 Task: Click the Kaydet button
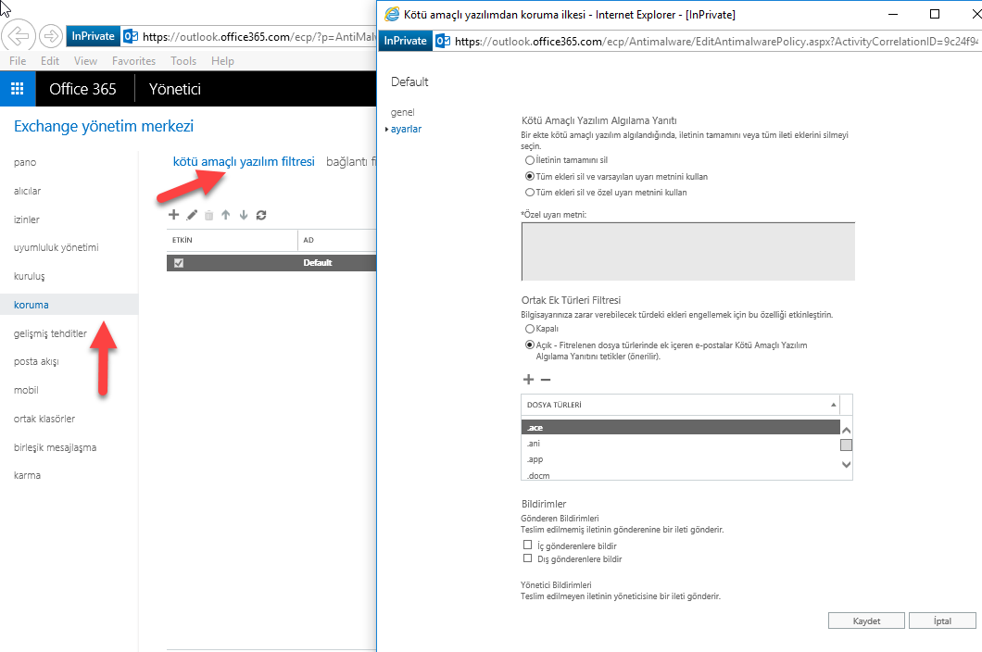pyautogui.click(x=866, y=621)
